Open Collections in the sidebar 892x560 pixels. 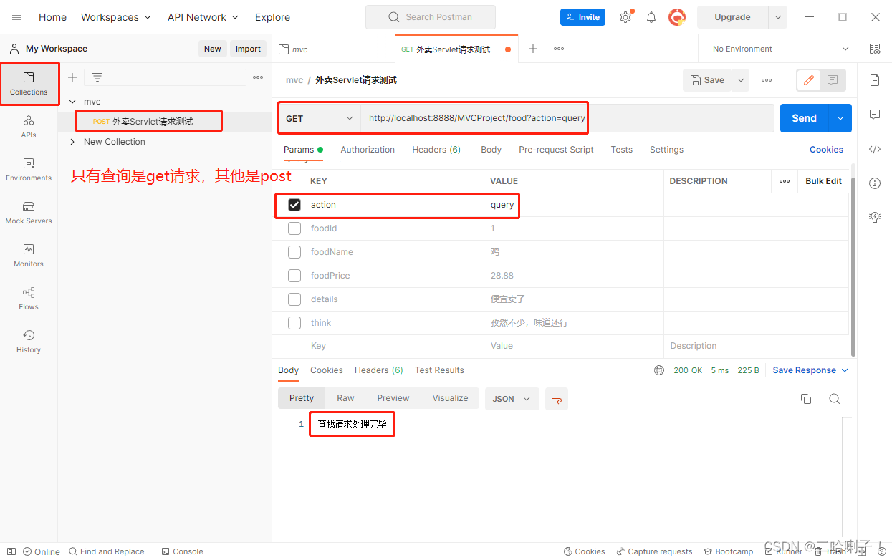[x=29, y=84]
